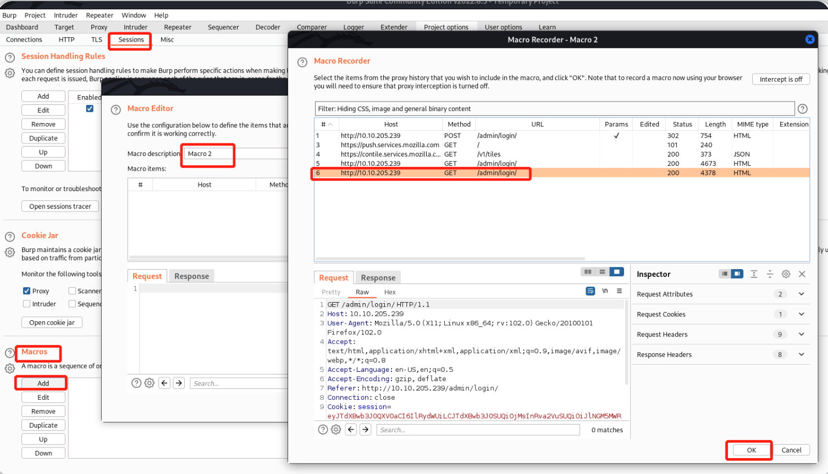Go to next search match in Macro Recorder

366,430
